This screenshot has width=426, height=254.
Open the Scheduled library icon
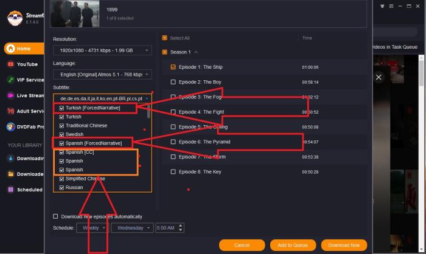[11, 190]
